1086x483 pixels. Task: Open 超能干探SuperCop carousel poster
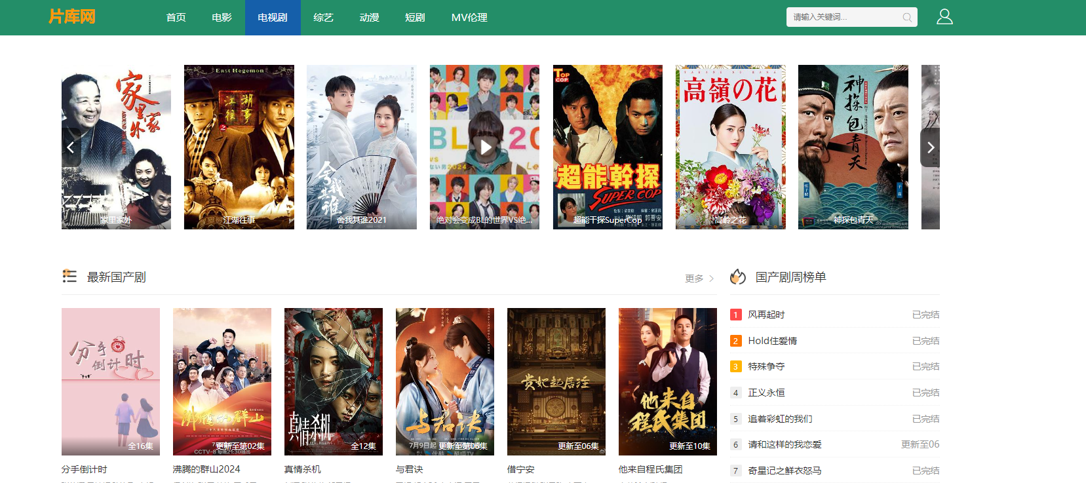pyautogui.click(x=608, y=147)
